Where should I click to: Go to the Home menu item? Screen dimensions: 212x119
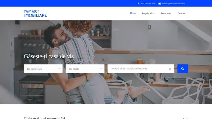point(133,13)
